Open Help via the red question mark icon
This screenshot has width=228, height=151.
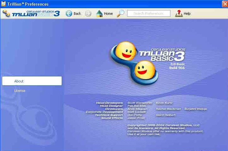click(179, 14)
